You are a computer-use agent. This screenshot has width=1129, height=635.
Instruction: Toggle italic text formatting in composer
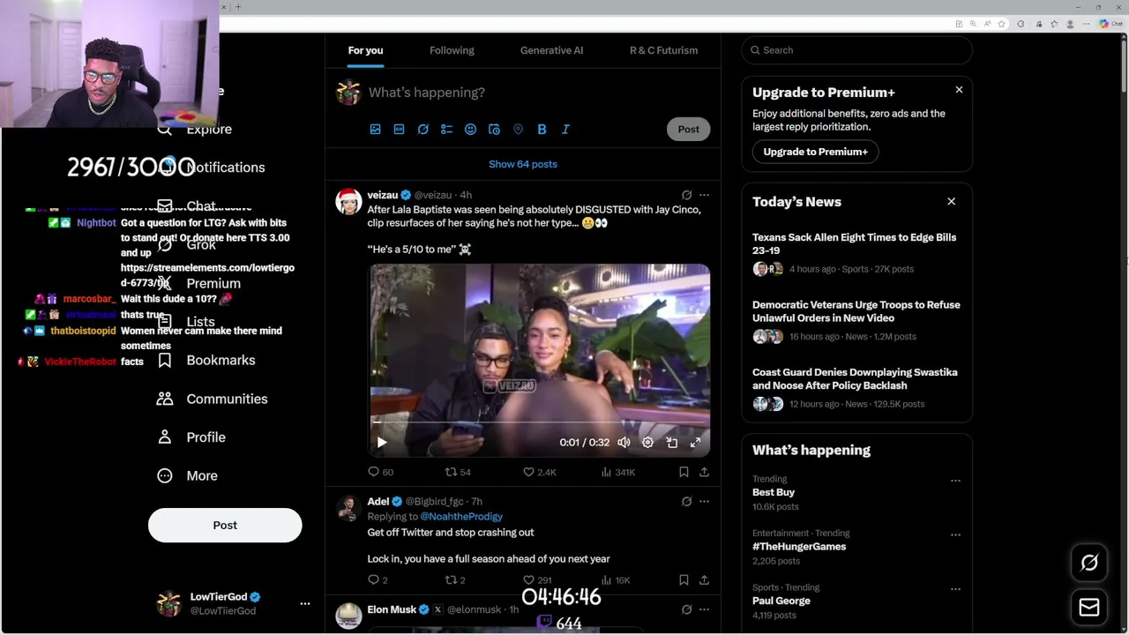click(x=565, y=129)
